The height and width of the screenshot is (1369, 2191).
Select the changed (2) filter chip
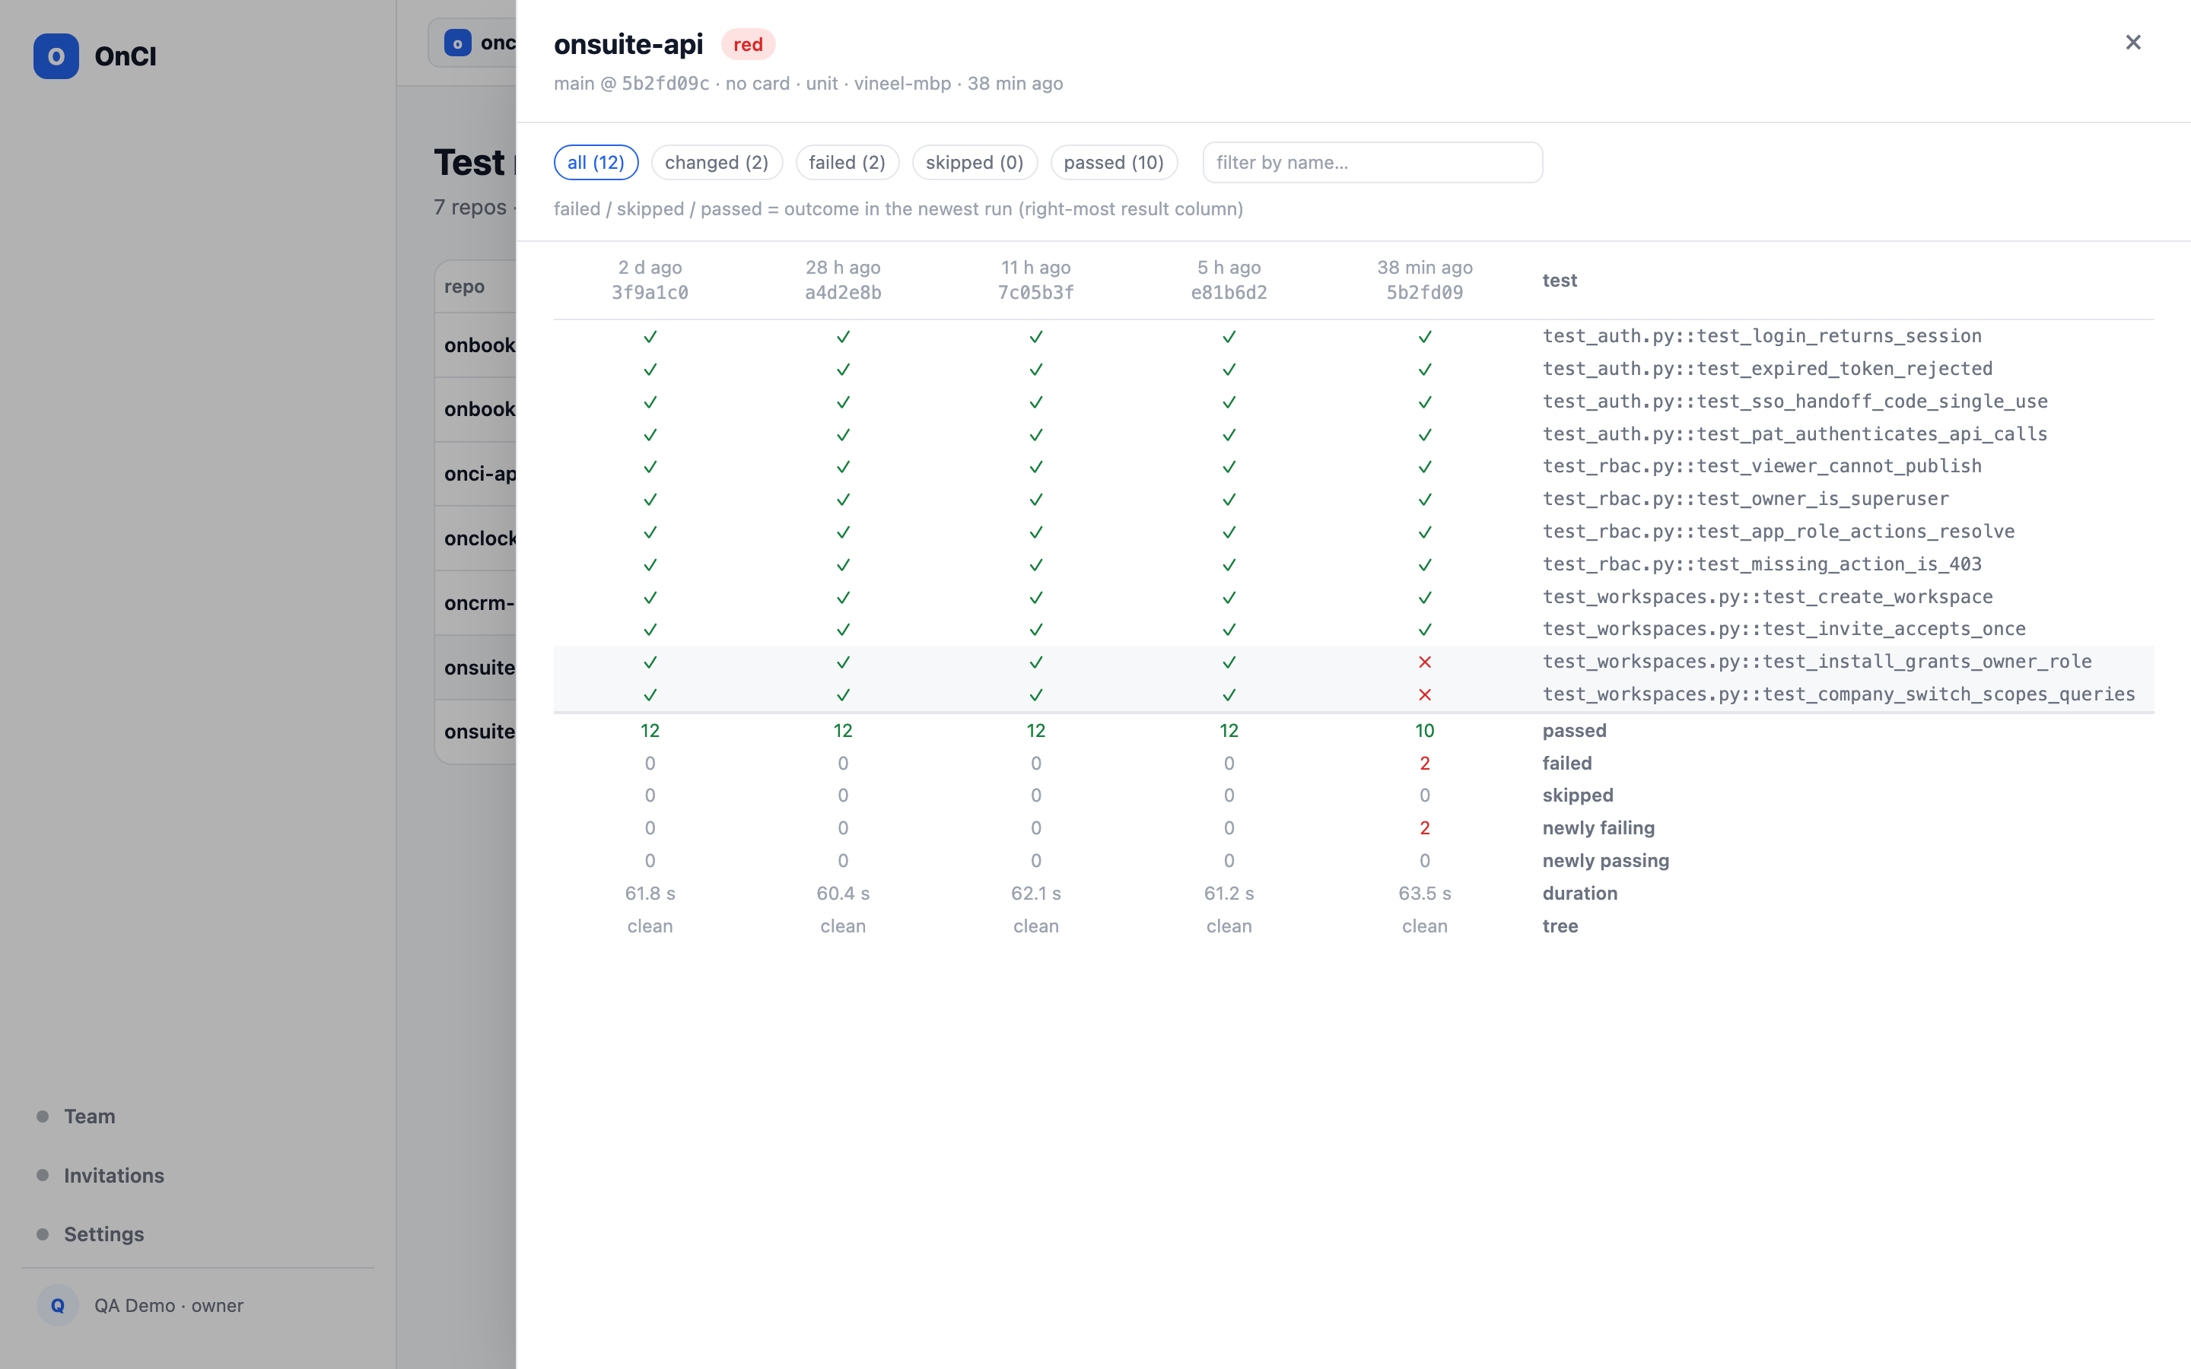(716, 162)
